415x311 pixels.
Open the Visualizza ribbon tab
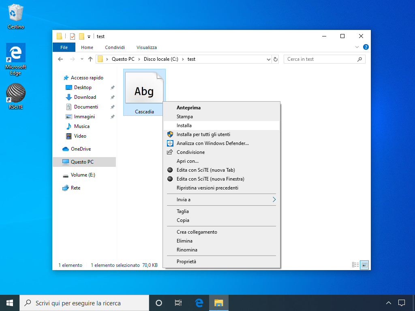tap(146, 47)
